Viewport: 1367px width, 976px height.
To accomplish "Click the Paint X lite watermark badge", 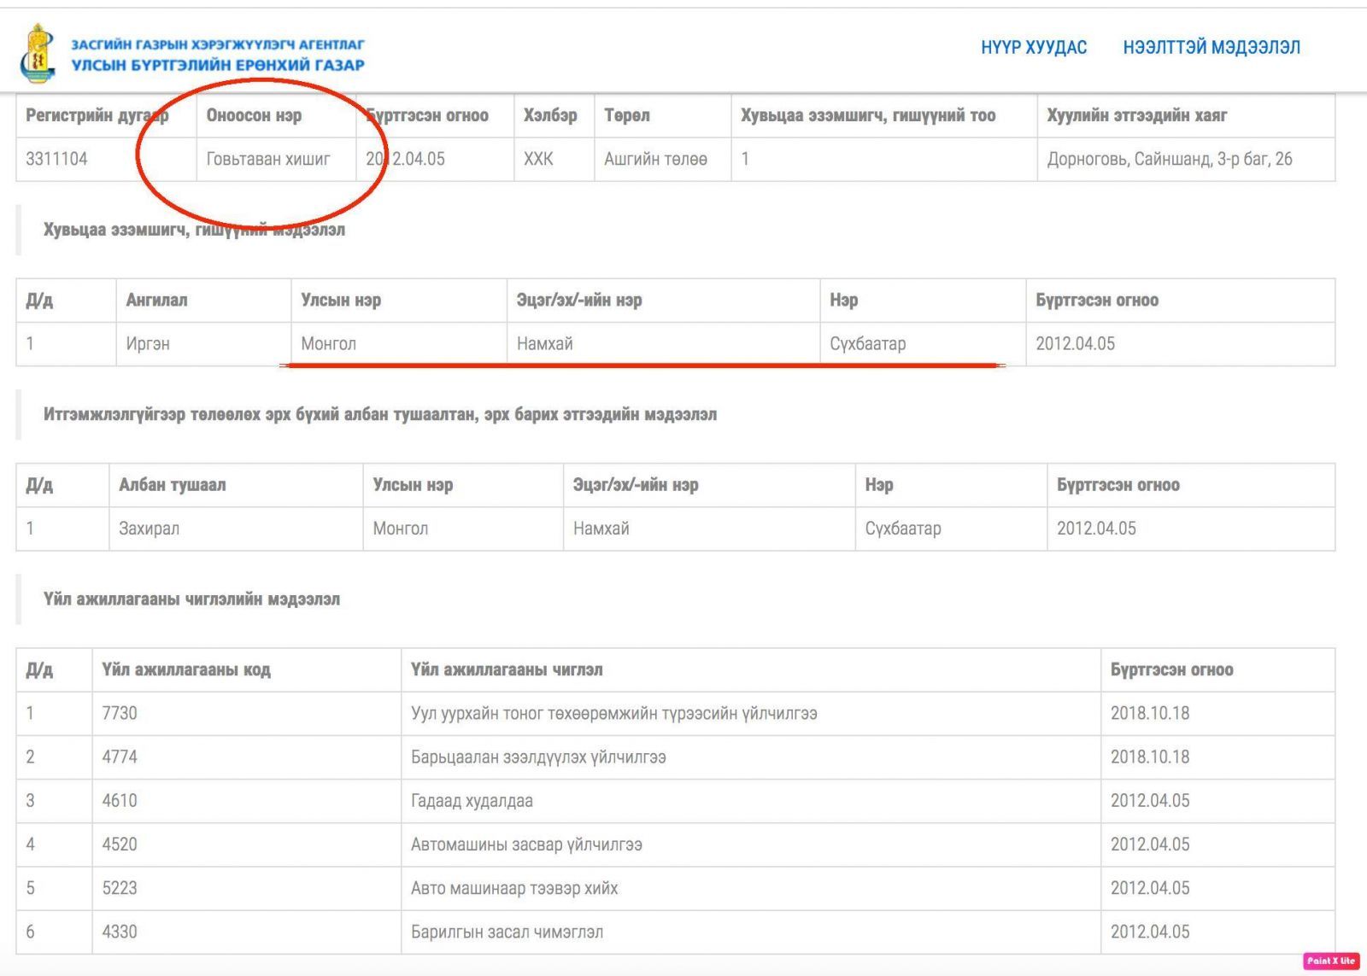I will [x=1330, y=961].
